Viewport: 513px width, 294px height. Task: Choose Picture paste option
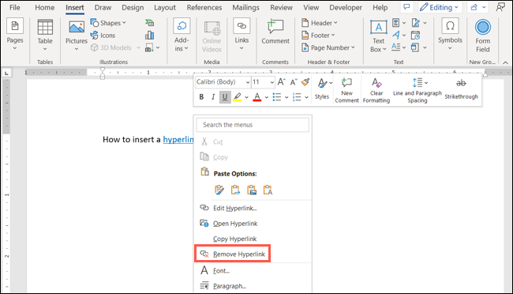pyautogui.click(x=252, y=190)
